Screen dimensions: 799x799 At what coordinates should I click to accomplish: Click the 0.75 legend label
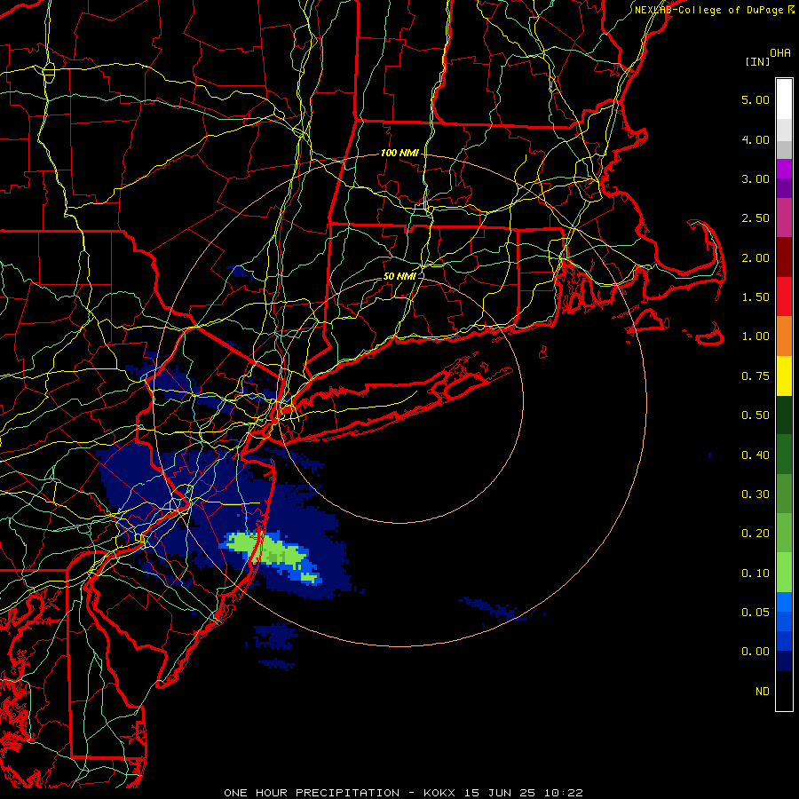pyautogui.click(x=755, y=376)
